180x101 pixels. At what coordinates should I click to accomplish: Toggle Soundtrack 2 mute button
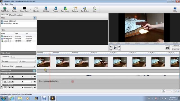pos(12,87)
